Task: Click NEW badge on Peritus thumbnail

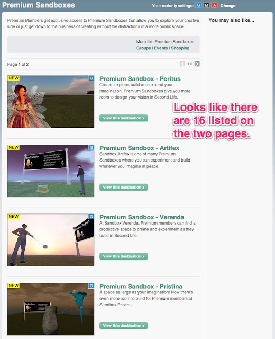Action: [13, 78]
